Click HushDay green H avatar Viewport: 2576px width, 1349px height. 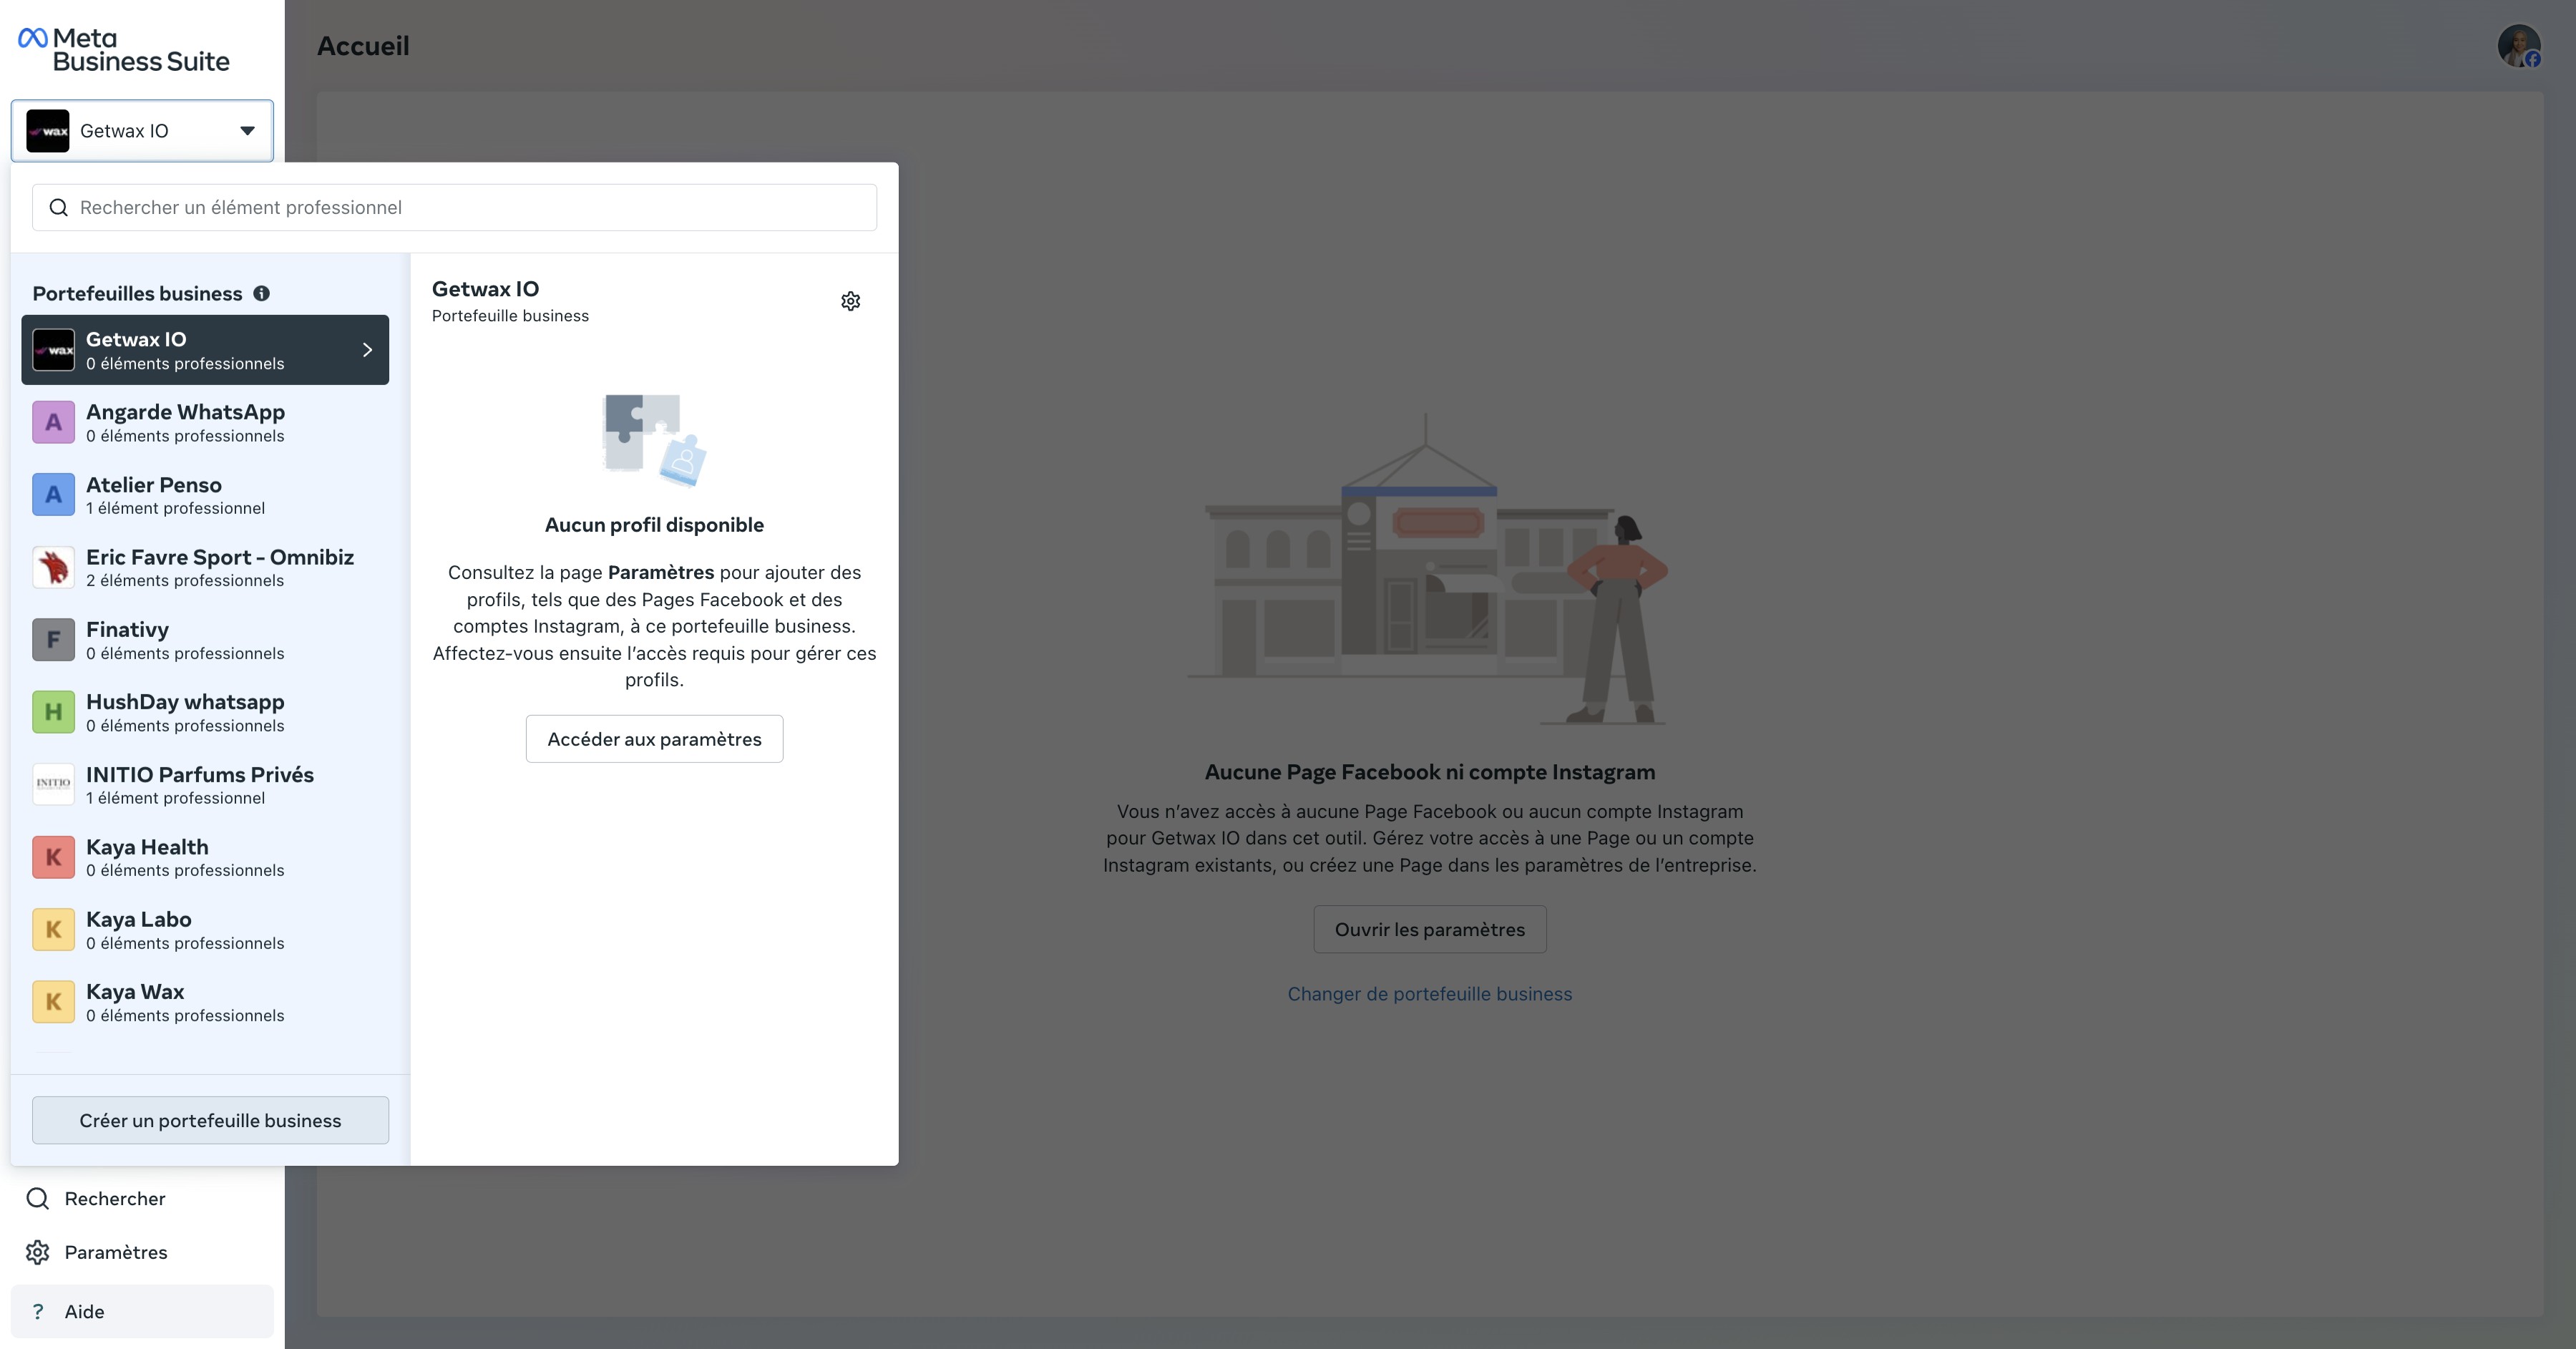coord(53,712)
